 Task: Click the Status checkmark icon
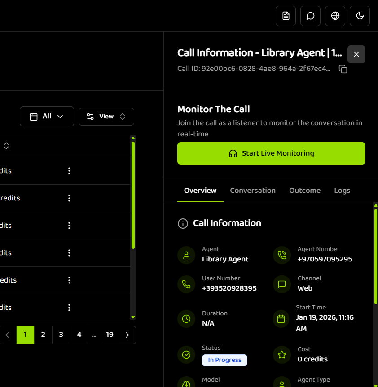(x=186, y=355)
